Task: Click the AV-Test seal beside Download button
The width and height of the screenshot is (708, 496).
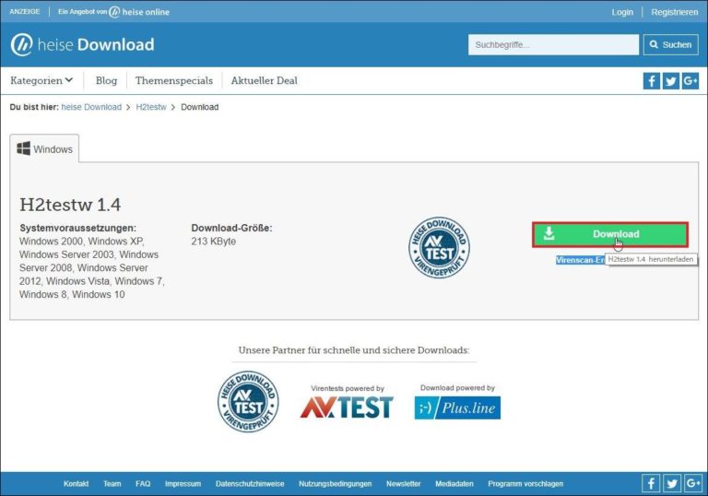Action: pos(439,247)
